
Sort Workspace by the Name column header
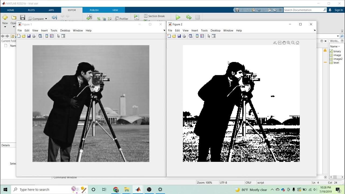point(335,46)
